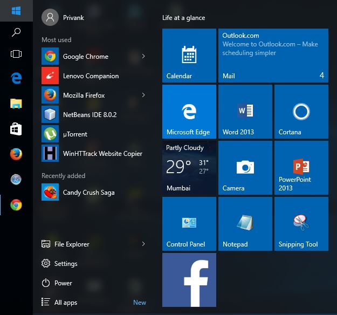Launch NetBeans IDE 8.0.2

94,114
